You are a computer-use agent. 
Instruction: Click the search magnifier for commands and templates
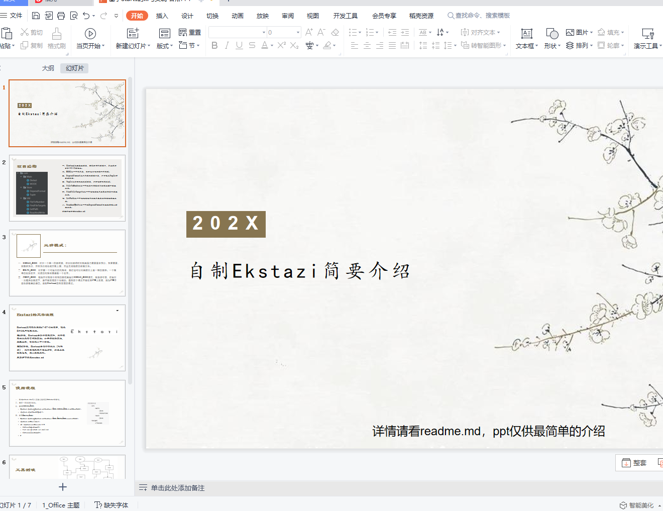(x=451, y=16)
